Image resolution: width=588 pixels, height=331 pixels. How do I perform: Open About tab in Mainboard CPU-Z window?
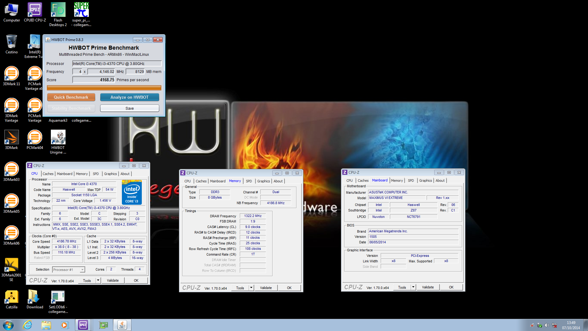click(440, 181)
